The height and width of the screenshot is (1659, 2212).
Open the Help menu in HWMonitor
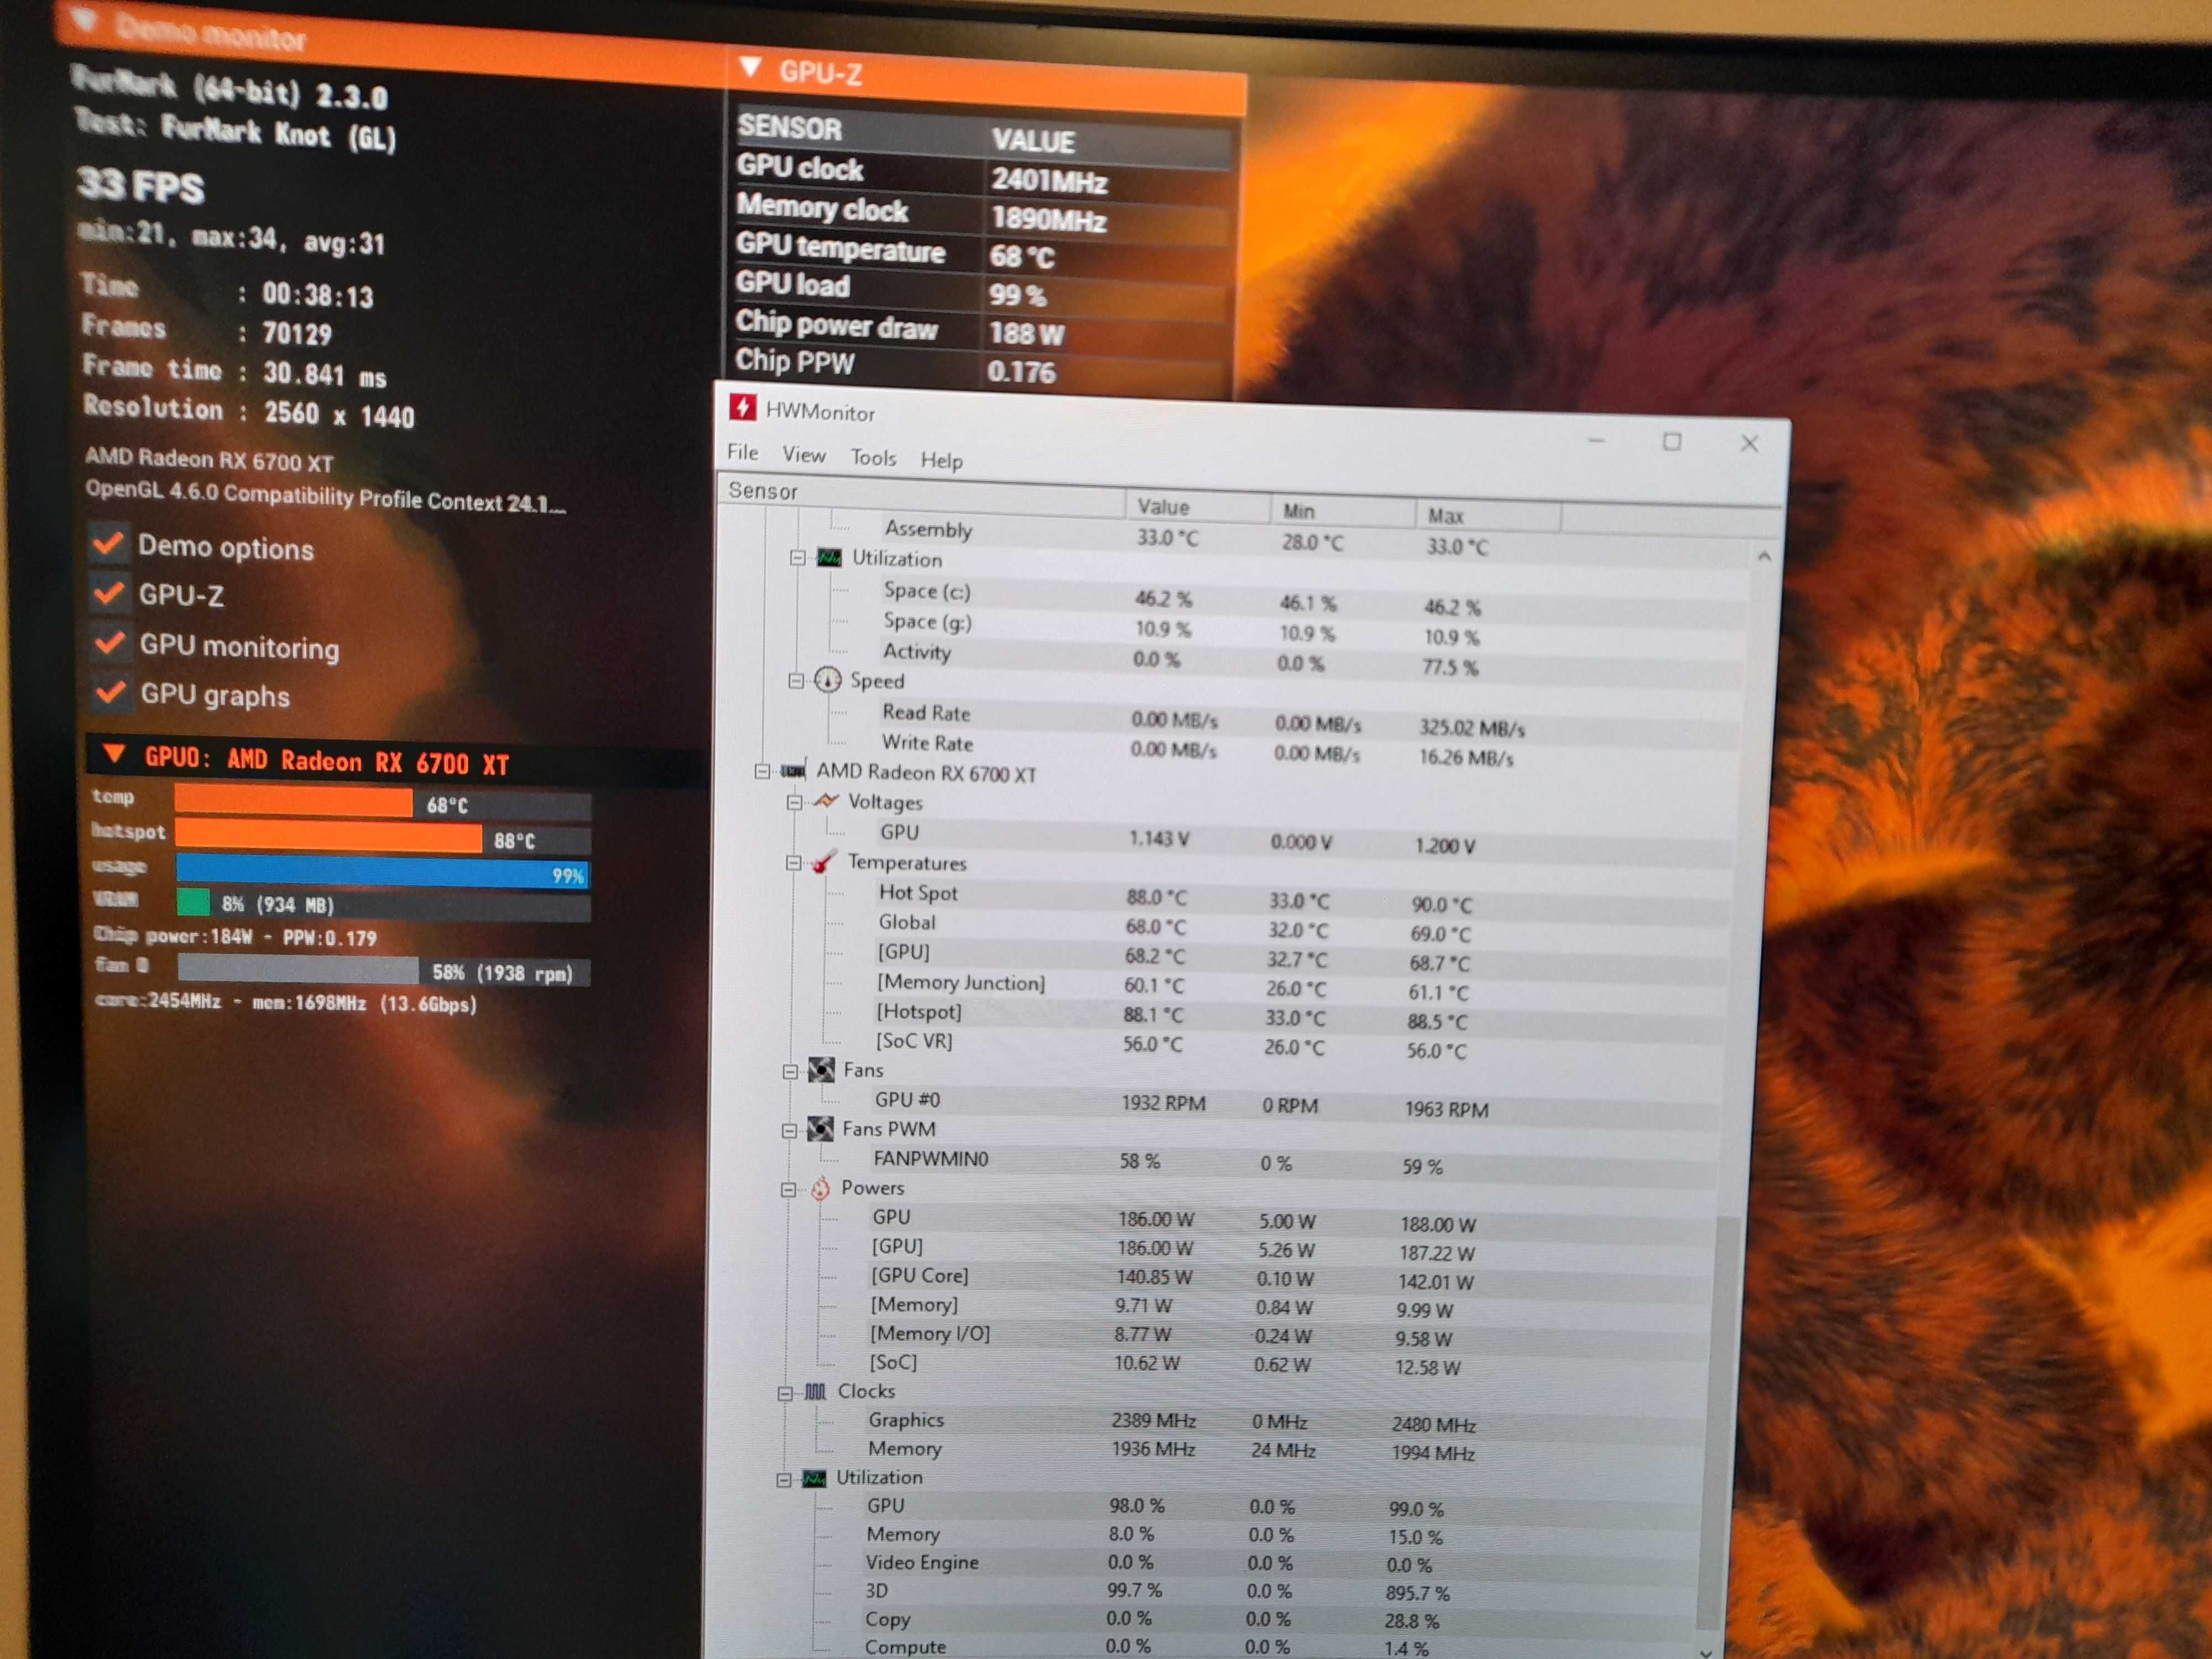coord(941,460)
